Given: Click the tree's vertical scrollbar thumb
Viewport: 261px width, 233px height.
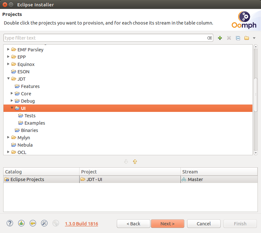Looking at the screenshot, I should (x=256, y=95).
